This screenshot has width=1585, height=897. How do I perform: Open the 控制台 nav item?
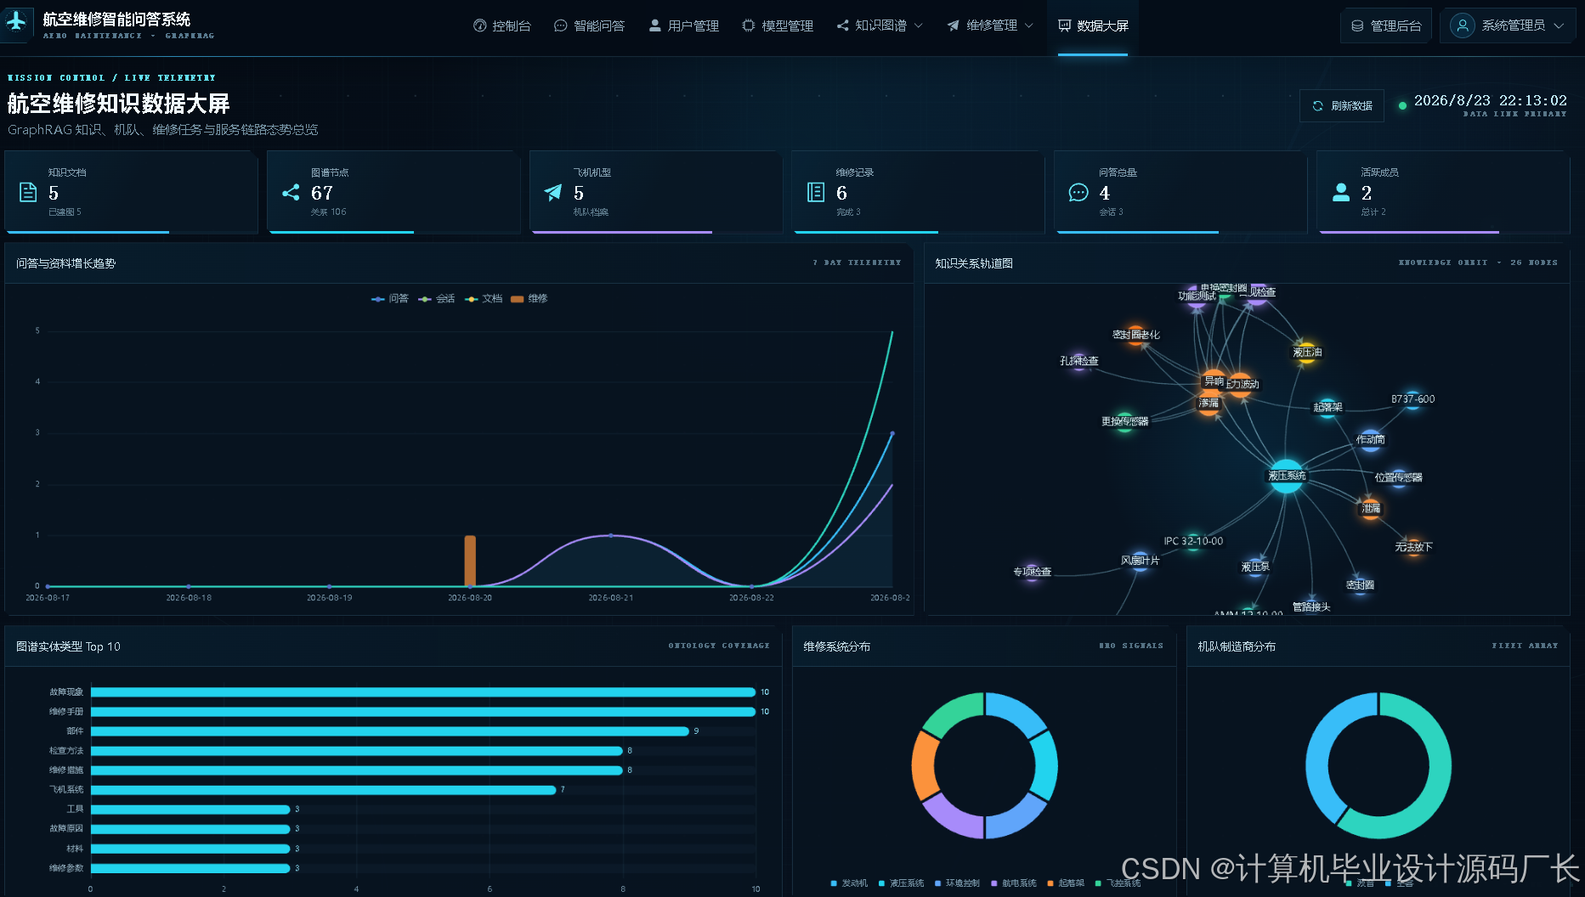click(501, 25)
